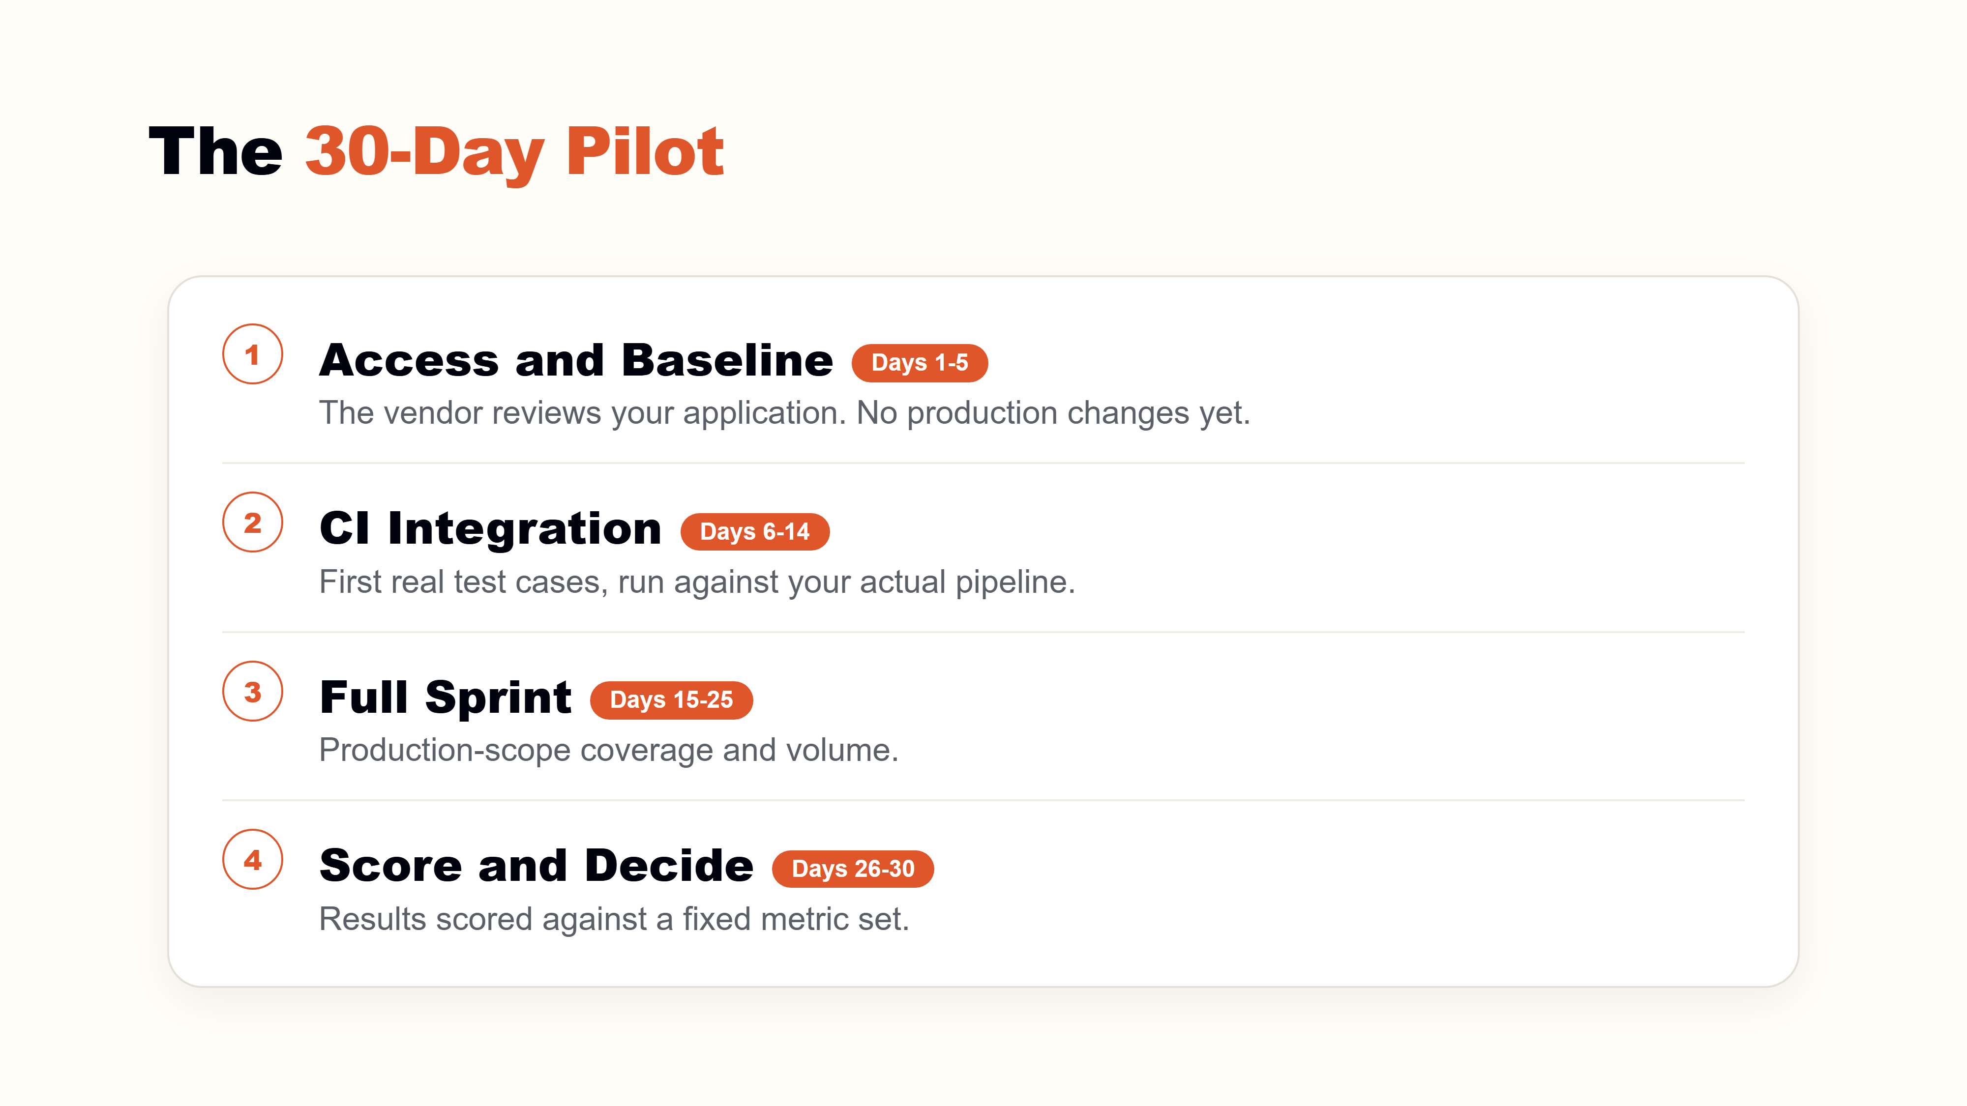Select the vendor reviews your application description
The width and height of the screenshot is (1967, 1106).
click(x=784, y=413)
